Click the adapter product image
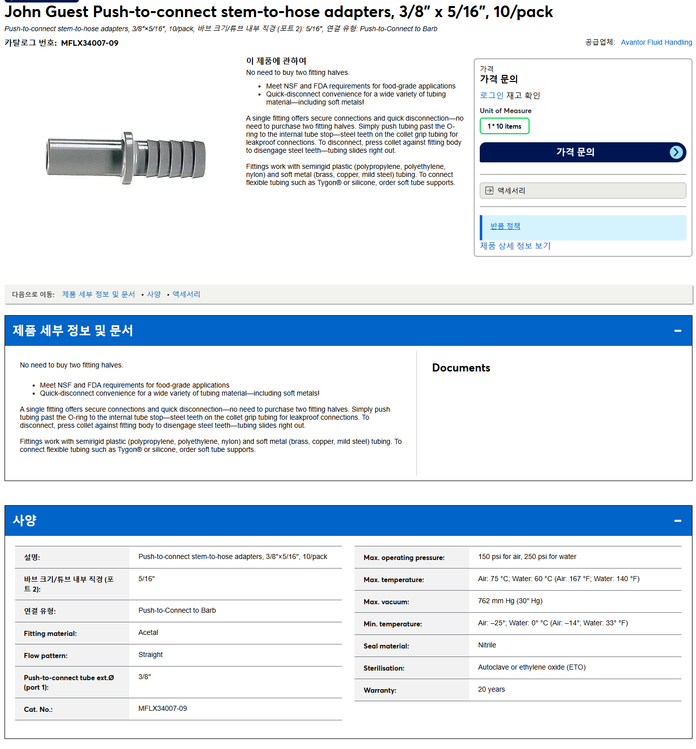This screenshot has height=749, width=696. pos(126,158)
